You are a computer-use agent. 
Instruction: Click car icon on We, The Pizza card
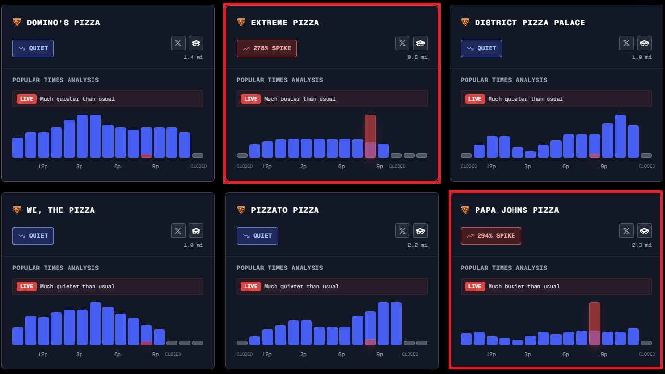pyautogui.click(x=196, y=231)
